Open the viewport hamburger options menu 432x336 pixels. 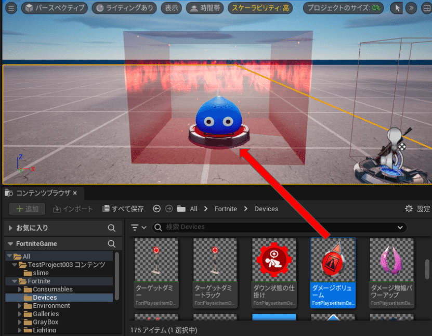[11, 8]
